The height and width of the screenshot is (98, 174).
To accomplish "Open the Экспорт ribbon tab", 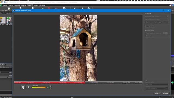I will tap(36, 5).
